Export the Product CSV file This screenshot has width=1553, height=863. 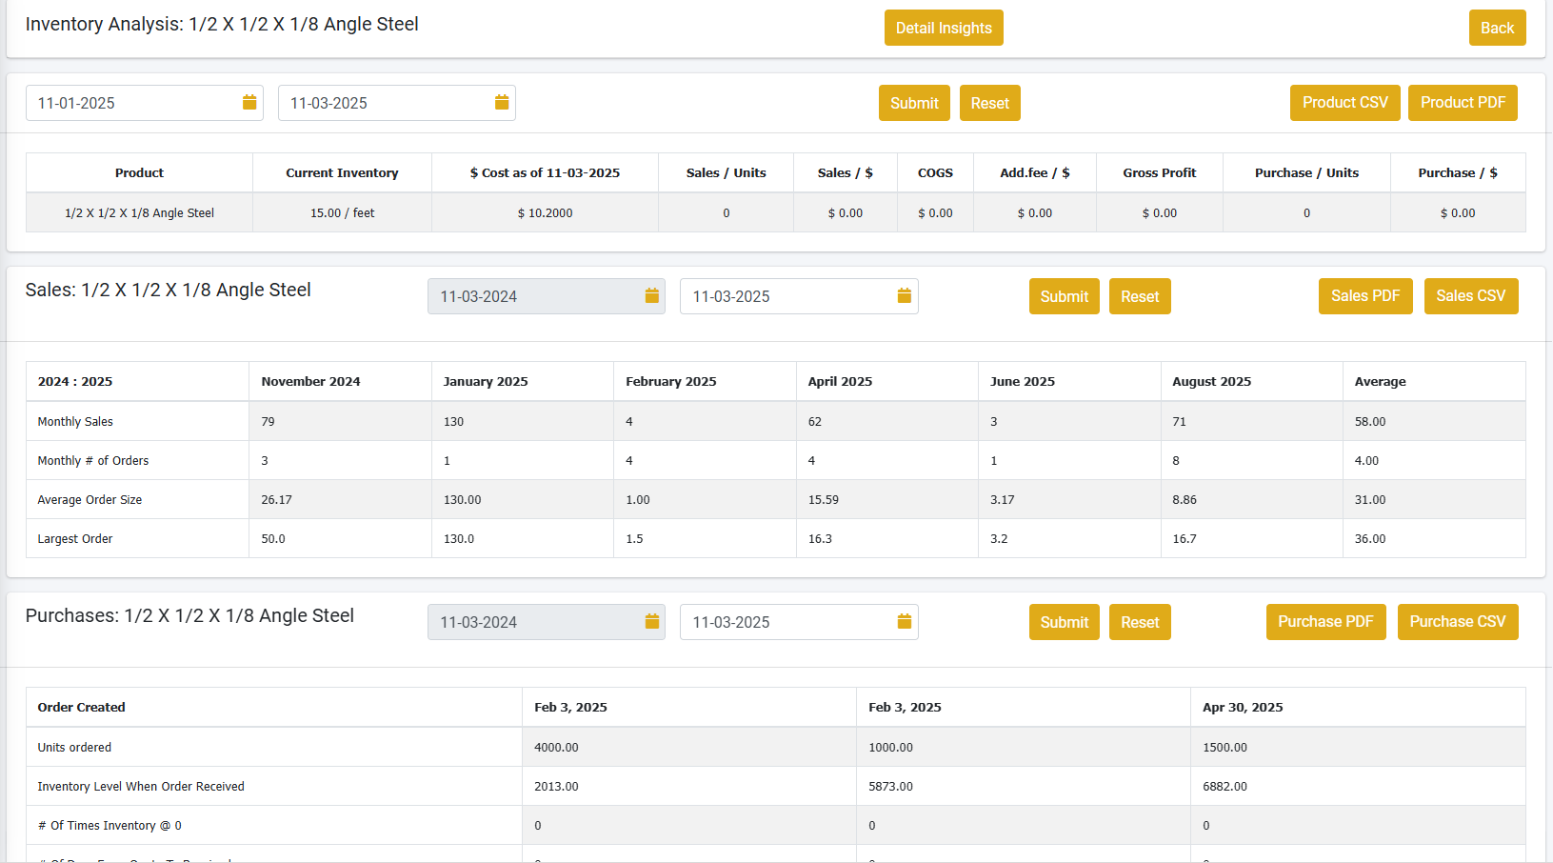coord(1344,103)
